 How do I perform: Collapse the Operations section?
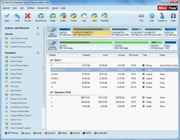click(x=38, y=53)
